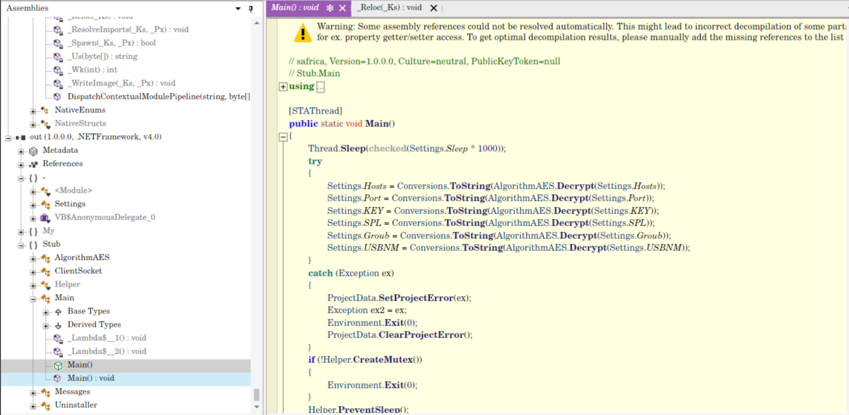Image resolution: width=849 pixels, height=415 pixels.
Task: Click the pin icon in Assemblies panel header
Action: point(251,8)
